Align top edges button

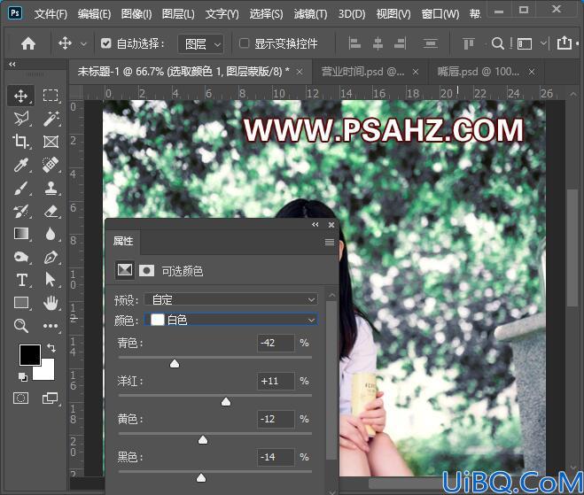[x=469, y=43]
